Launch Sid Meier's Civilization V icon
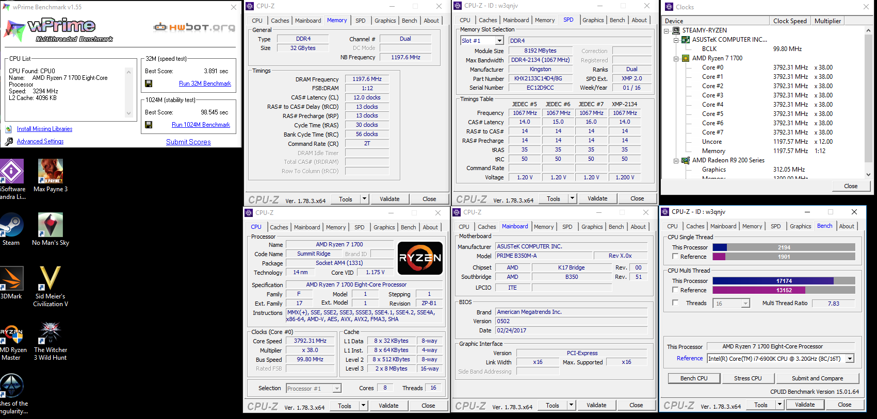The height and width of the screenshot is (419, 877). tap(51, 287)
